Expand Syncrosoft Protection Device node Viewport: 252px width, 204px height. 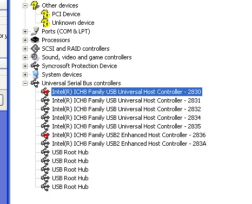tap(25, 66)
